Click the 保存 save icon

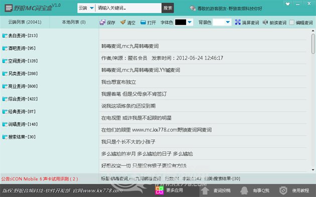click(x=102, y=22)
